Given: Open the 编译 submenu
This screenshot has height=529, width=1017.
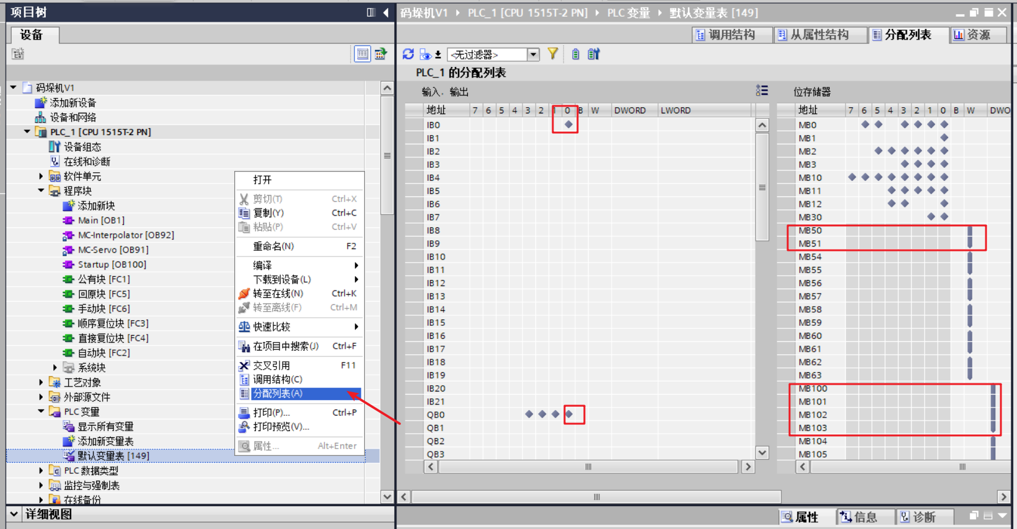Looking at the screenshot, I should pyautogui.click(x=299, y=265).
